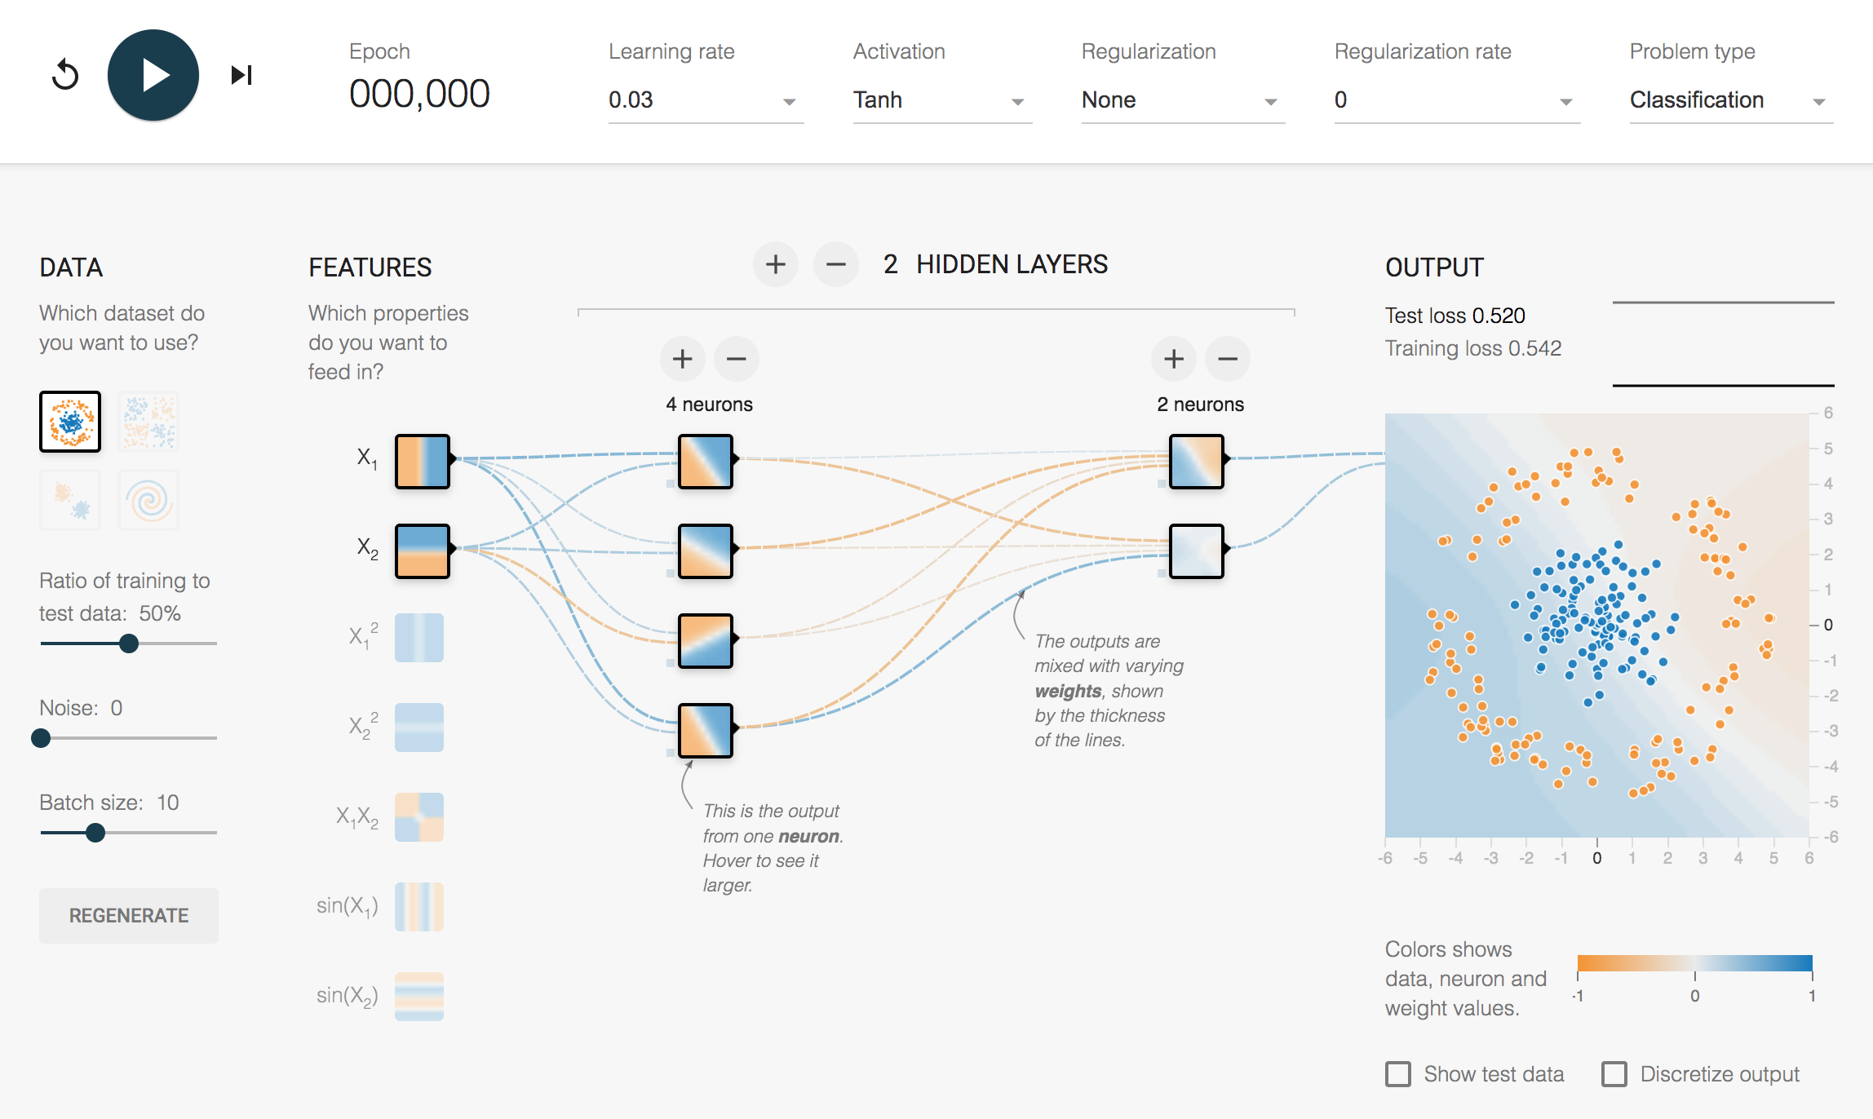Open the Activation dropdown showing Tanh
1873x1119 pixels.
point(941,100)
